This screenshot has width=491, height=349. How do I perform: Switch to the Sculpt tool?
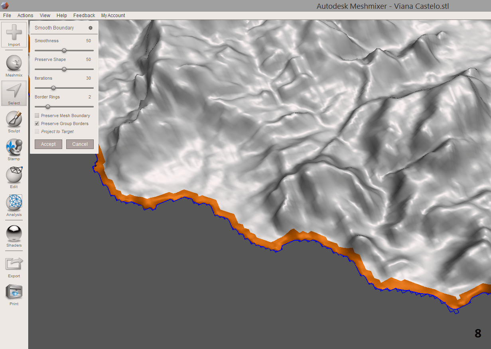(x=14, y=119)
